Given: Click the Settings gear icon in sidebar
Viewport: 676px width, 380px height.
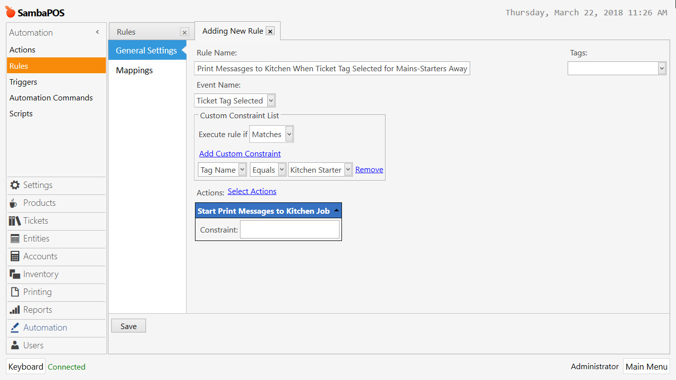Looking at the screenshot, I should coord(15,185).
